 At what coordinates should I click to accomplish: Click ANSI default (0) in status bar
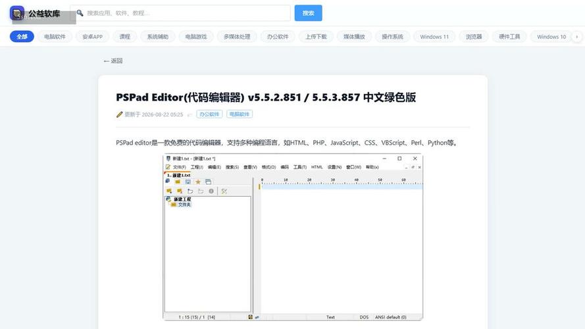click(391, 317)
